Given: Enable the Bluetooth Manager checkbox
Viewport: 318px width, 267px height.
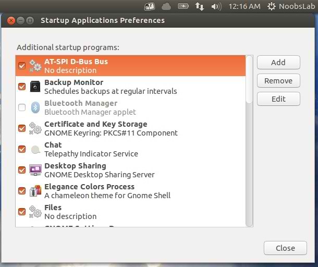Looking at the screenshot, I should coord(22,107).
